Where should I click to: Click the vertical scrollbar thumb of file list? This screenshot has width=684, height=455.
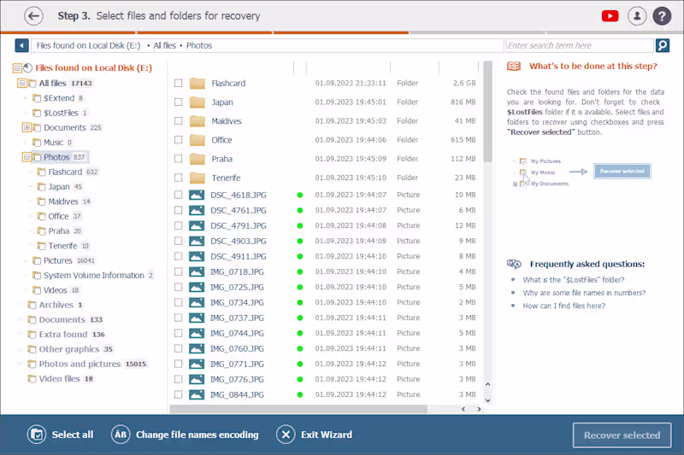point(487,112)
